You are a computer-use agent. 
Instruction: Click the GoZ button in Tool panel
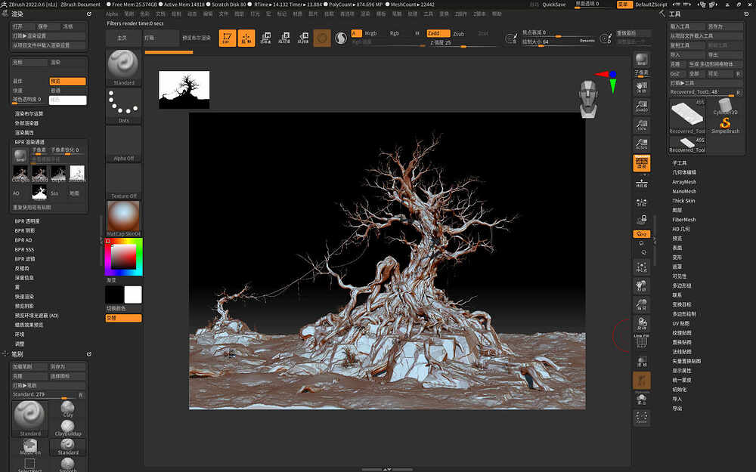click(x=675, y=74)
